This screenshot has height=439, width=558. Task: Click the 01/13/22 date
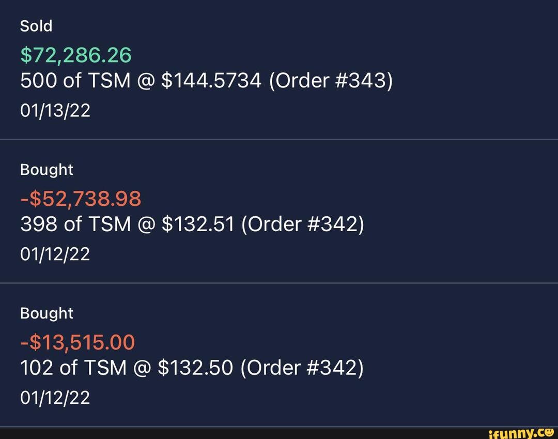point(55,110)
